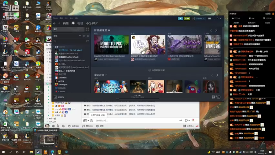Toggle the collections grid view icon
275x155 pixels.
click(x=87, y=29)
